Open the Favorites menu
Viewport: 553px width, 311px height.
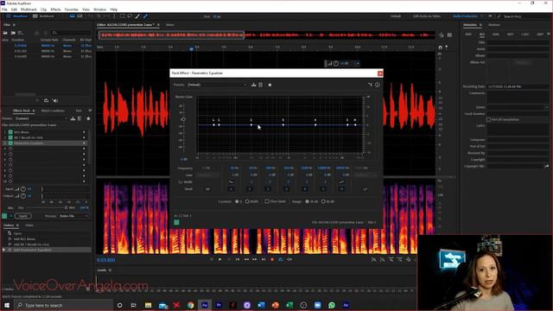[72, 10]
